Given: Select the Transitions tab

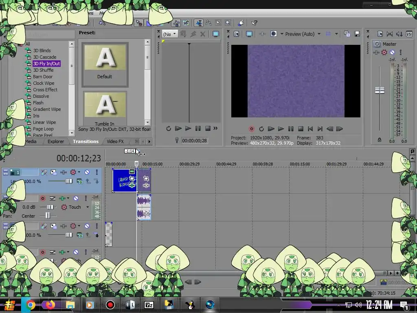Looking at the screenshot, I should 86,141.
